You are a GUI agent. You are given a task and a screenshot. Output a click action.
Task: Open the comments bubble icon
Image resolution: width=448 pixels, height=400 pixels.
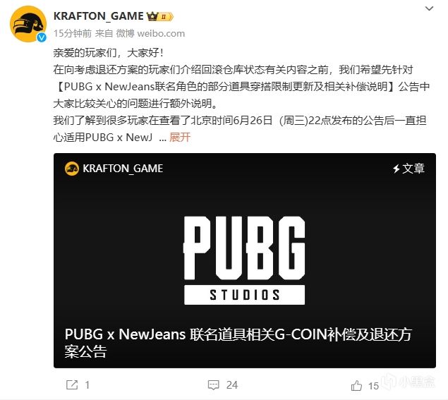coord(214,385)
